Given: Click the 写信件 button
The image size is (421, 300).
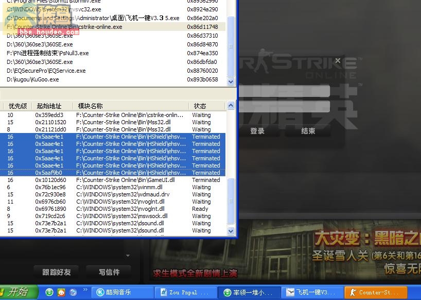Looking at the screenshot, I should click(x=109, y=272).
